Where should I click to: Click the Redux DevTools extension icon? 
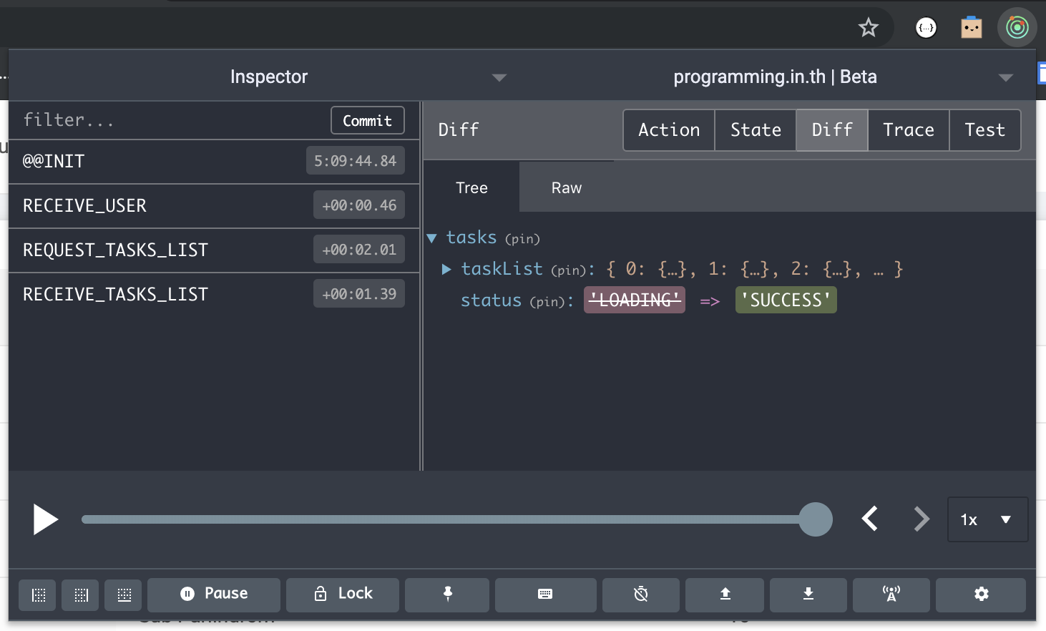click(x=1017, y=28)
